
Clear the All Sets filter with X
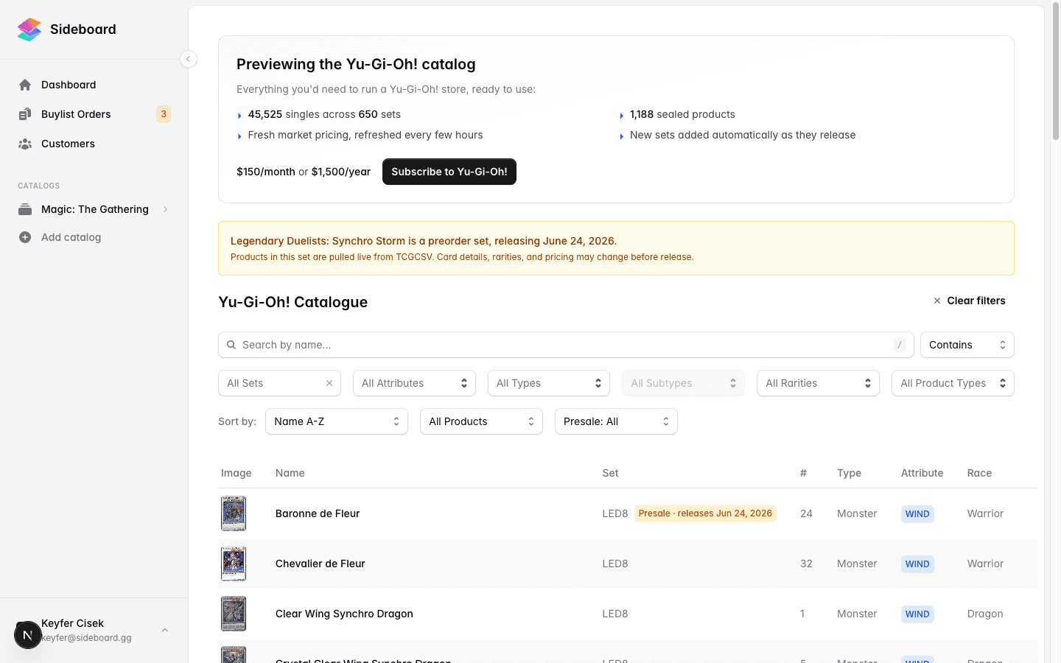pos(329,383)
